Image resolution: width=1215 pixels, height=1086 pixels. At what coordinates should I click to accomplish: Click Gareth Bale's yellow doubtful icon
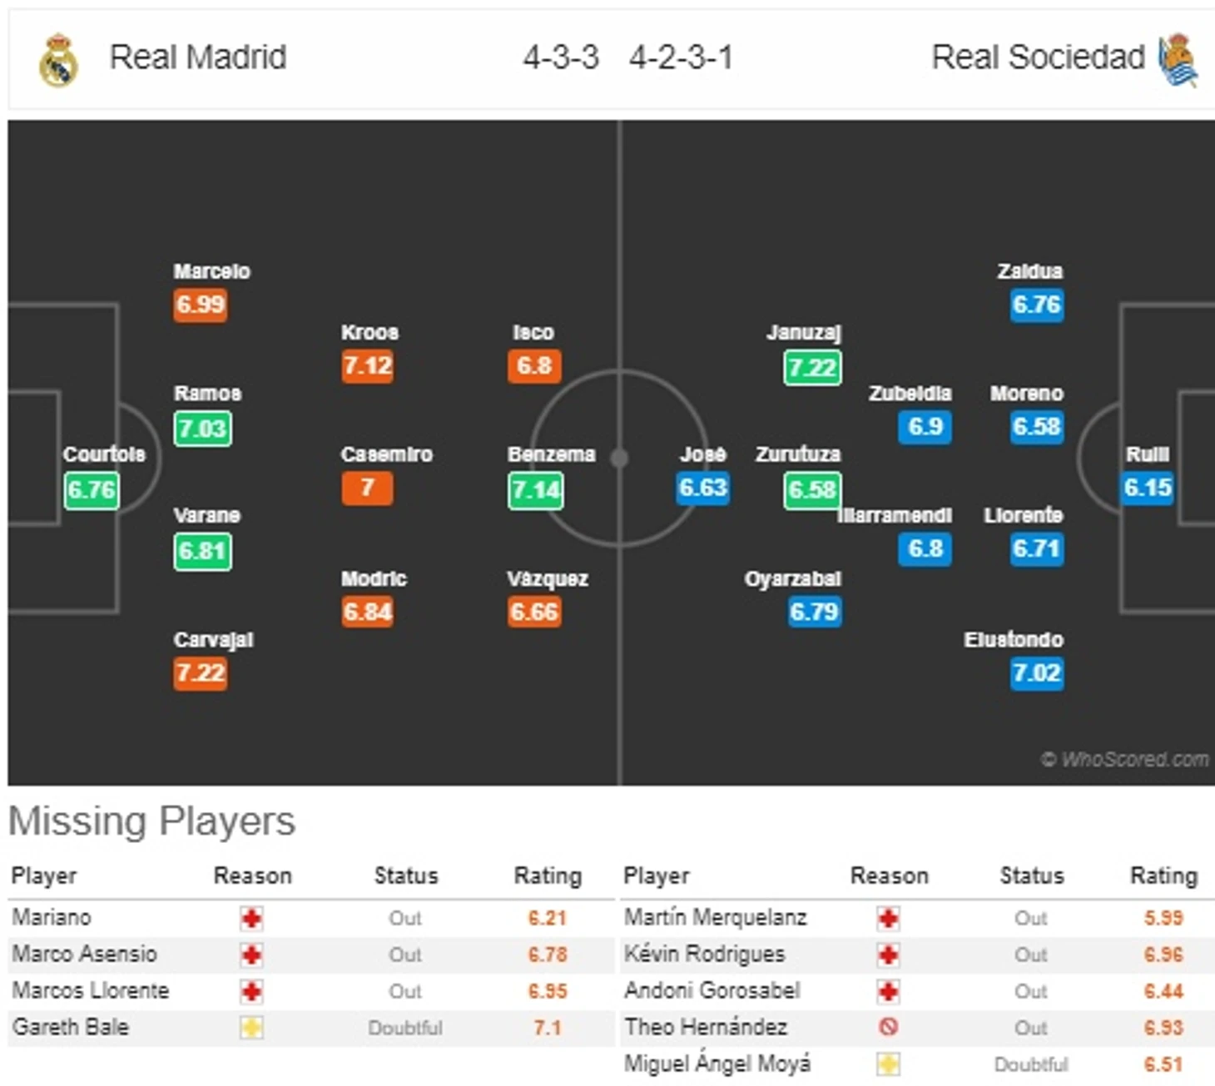click(x=251, y=1028)
